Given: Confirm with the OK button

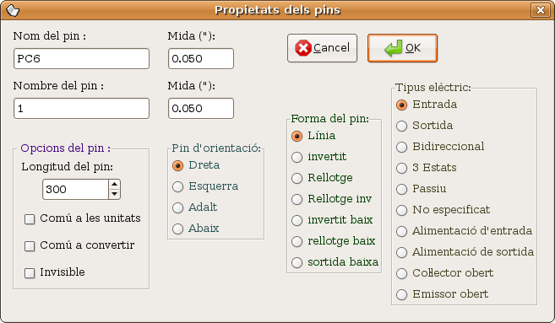Looking at the screenshot, I should pos(402,48).
